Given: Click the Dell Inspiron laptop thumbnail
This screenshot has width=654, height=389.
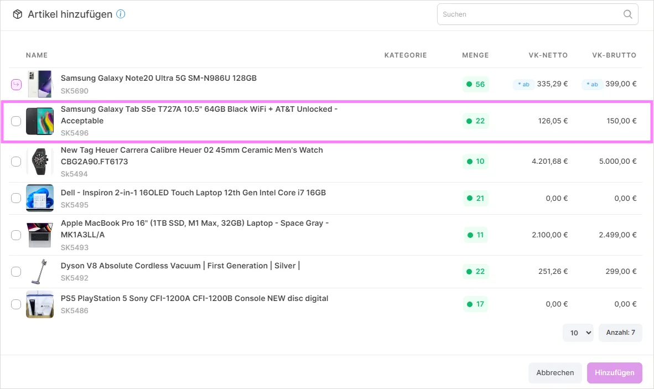Looking at the screenshot, I should [40, 198].
